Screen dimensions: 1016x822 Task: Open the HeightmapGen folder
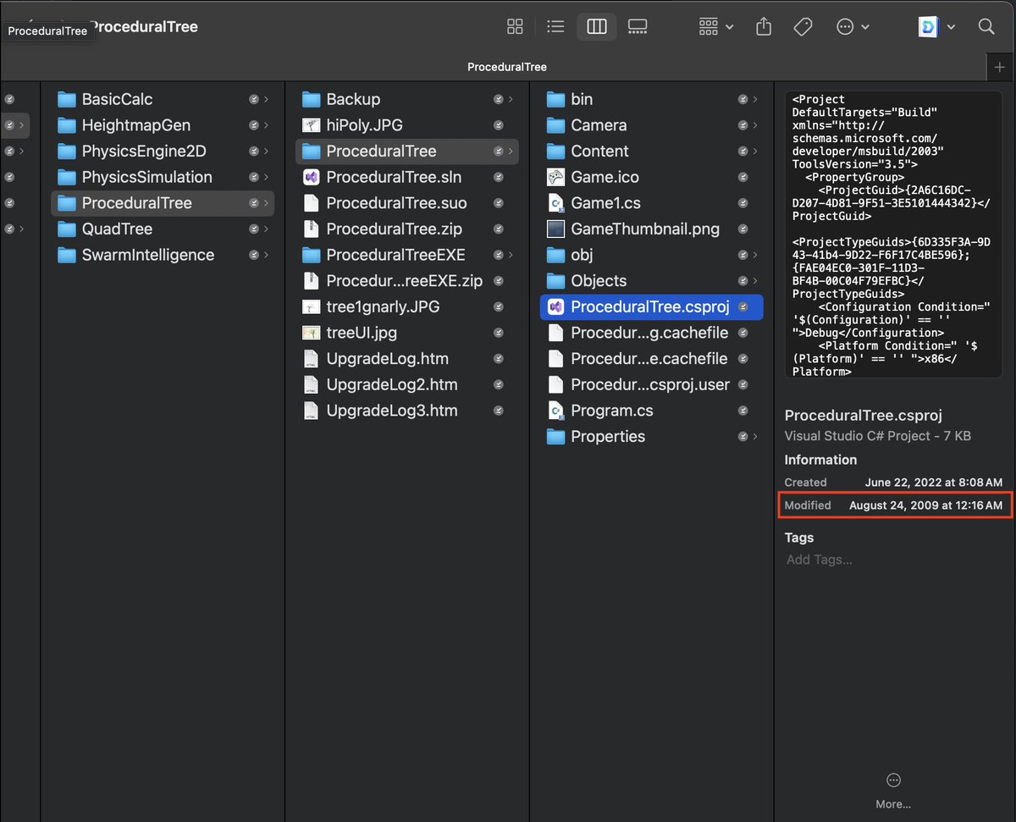coord(164,125)
